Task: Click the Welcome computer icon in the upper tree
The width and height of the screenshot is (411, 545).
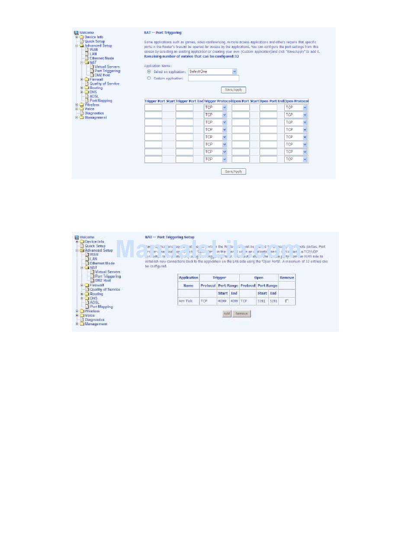Action: point(76,33)
